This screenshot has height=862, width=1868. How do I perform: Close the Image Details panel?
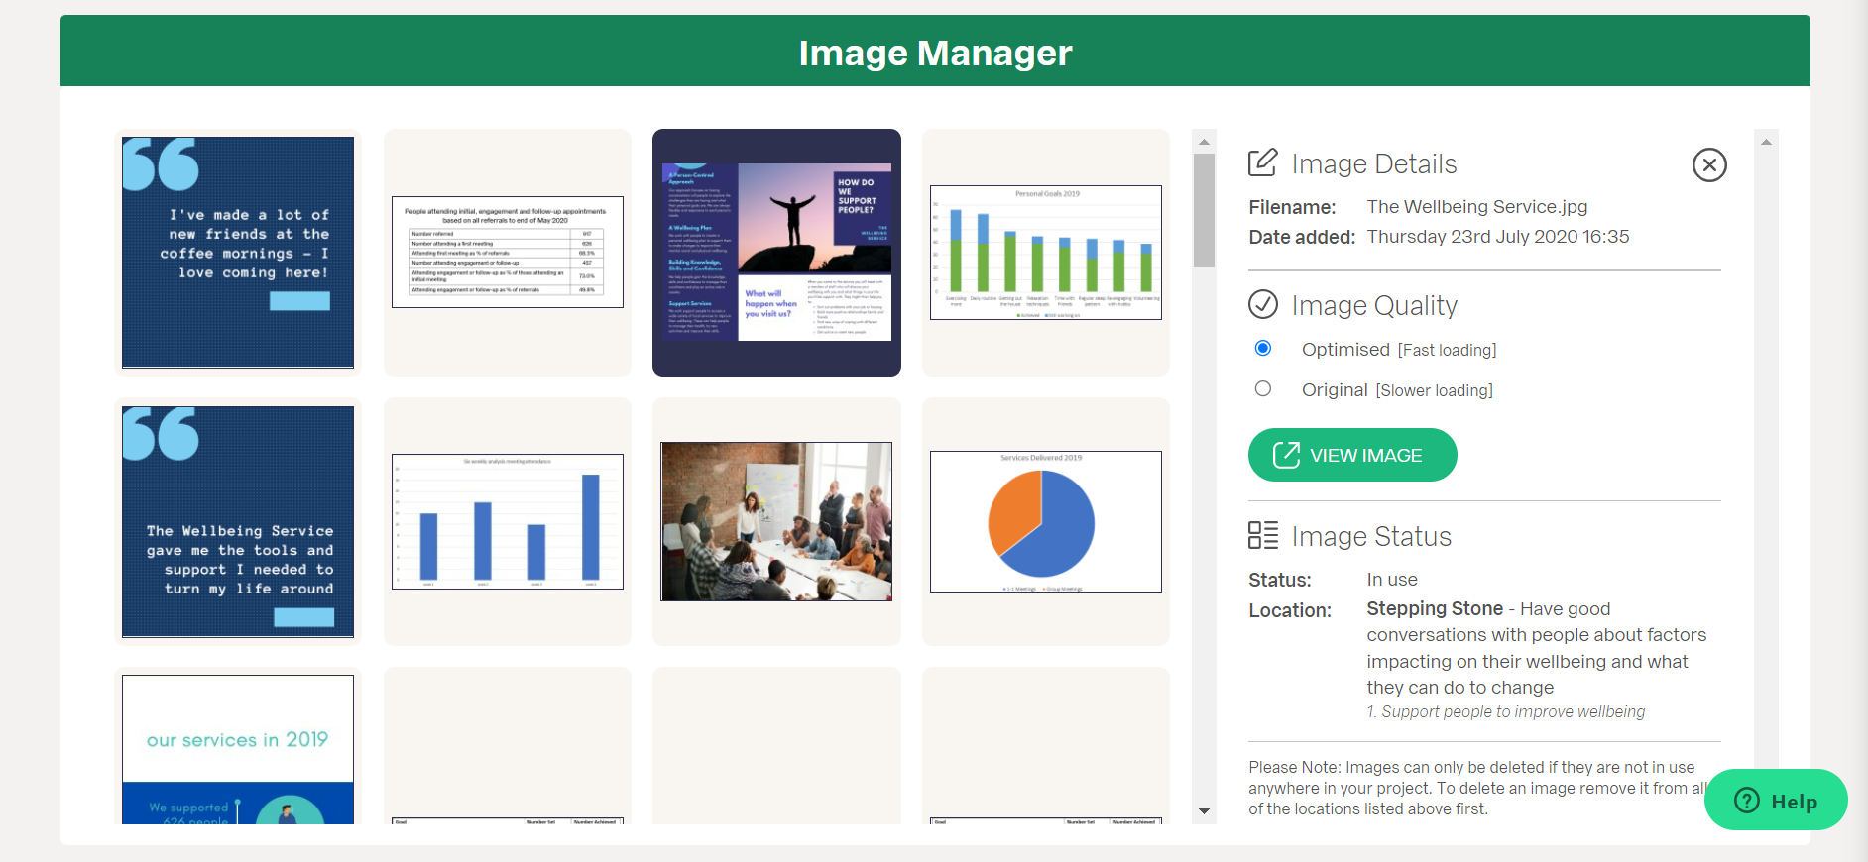[x=1709, y=164]
